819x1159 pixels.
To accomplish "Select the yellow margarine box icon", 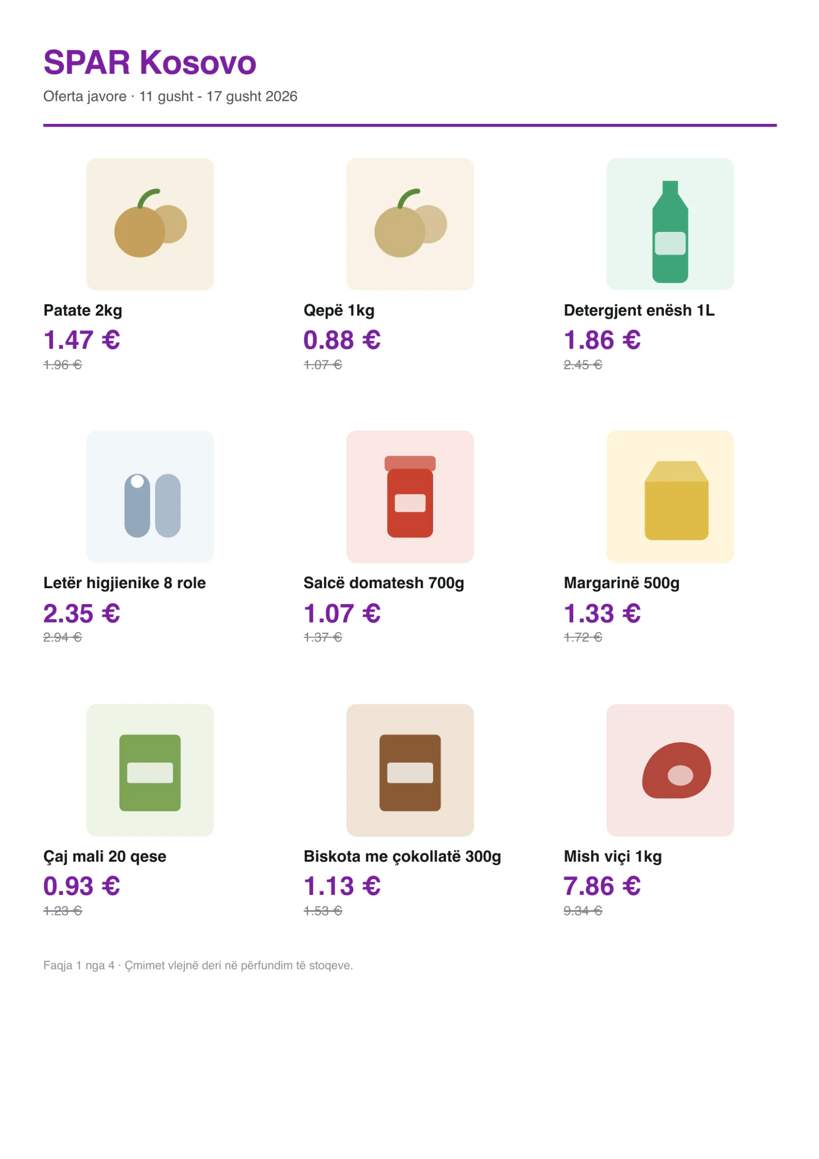I will (x=670, y=496).
